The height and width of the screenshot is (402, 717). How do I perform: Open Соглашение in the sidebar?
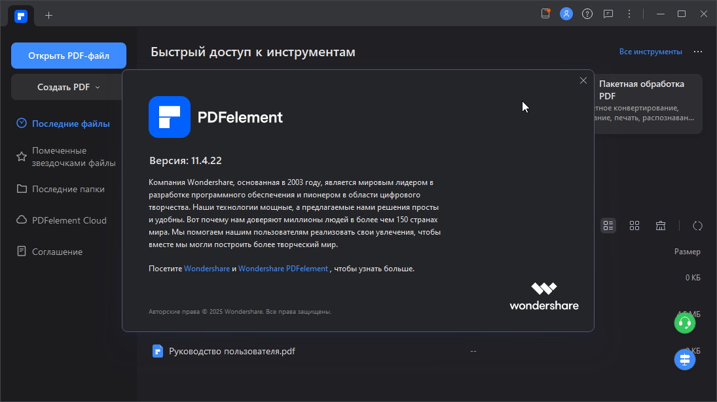(x=57, y=252)
